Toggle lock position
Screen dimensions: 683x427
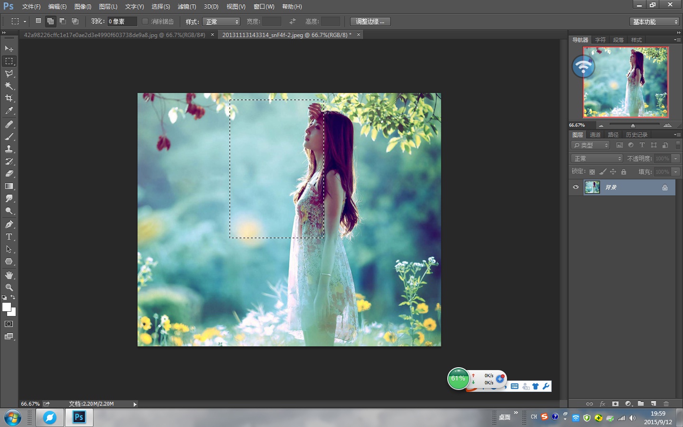[x=613, y=172]
